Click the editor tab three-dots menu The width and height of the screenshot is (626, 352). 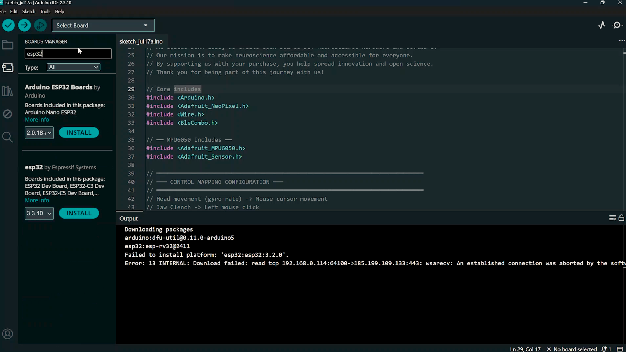click(x=622, y=41)
